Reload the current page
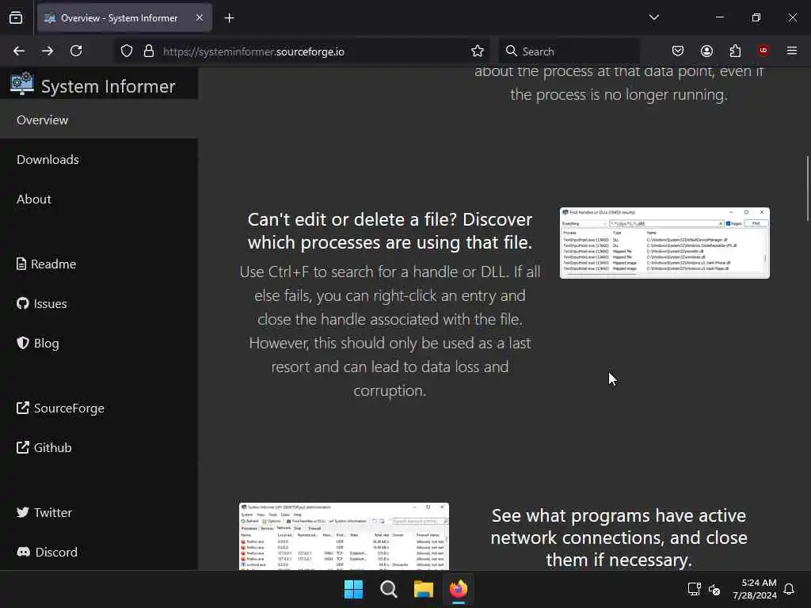811x608 pixels. coord(76,51)
